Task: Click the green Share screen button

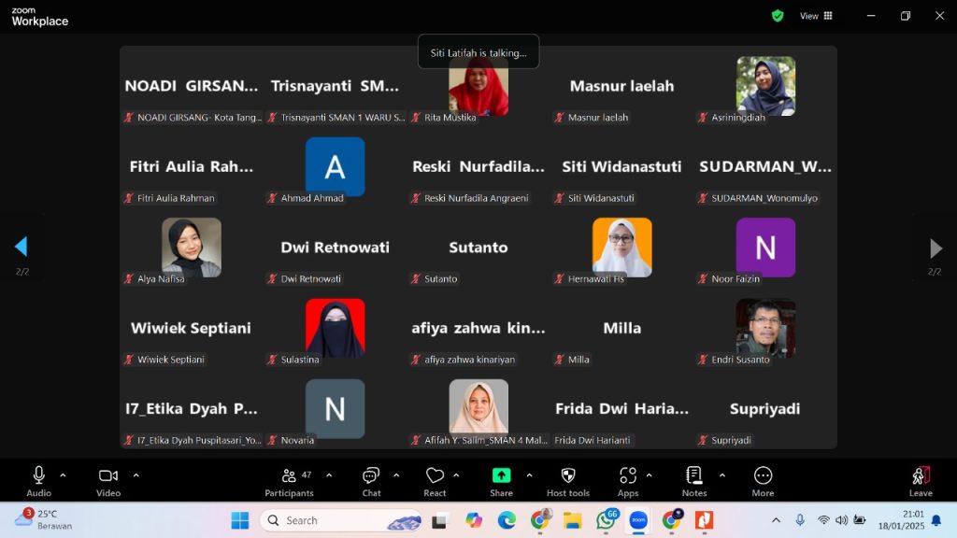Action: pos(501,480)
